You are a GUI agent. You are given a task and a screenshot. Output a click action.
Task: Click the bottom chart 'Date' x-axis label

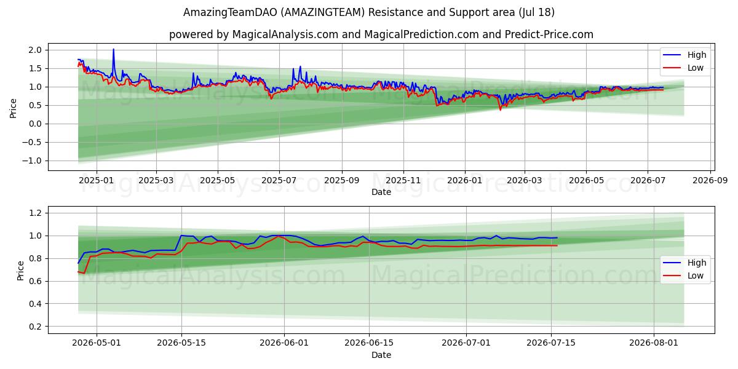[x=381, y=355]
